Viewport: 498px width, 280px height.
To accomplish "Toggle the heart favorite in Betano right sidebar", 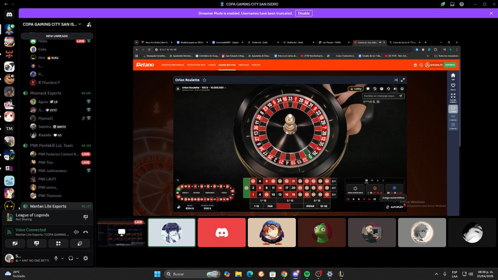I will click(453, 85).
